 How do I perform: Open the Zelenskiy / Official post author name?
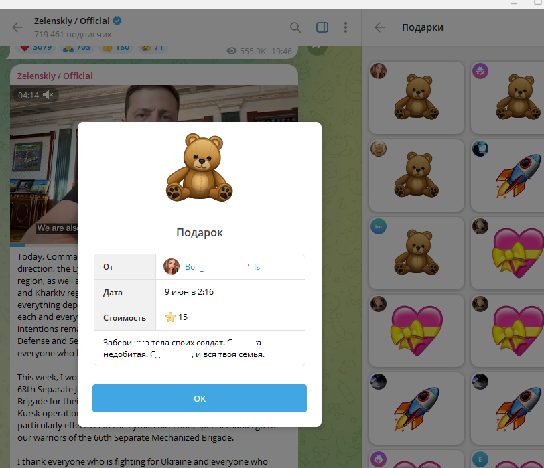[x=55, y=76]
